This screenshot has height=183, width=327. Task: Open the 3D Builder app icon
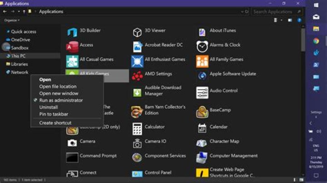[72, 33]
